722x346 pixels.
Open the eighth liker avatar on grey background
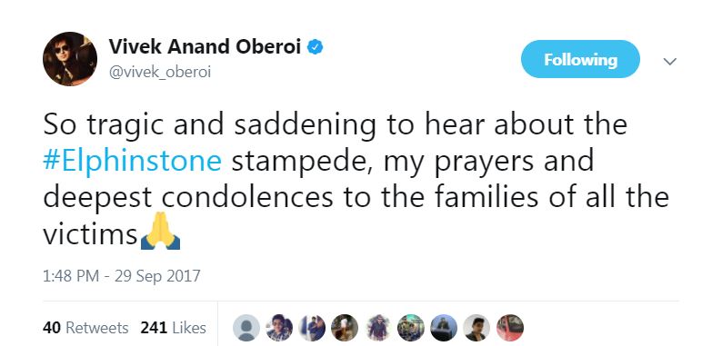point(476,328)
